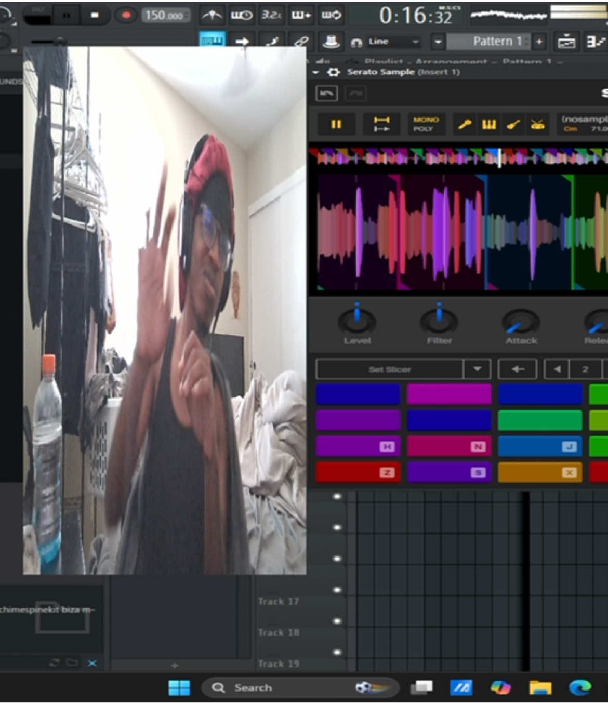Image resolution: width=608 pixels, height=703 pixels.
Task: Toggle overdub/blend recording icon
Action: 301,15
